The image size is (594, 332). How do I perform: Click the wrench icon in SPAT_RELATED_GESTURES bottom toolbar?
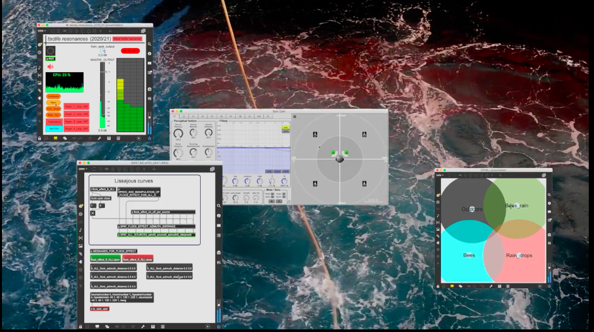(143, 326)
